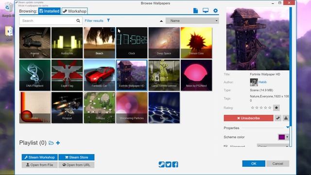Set rating with the first star
The width and height of the screenshot is (311, 175).
(x=253, y=107)
